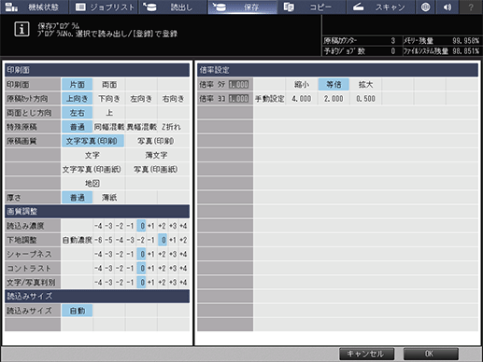Choose 文字 original quality

click(92, 155)
